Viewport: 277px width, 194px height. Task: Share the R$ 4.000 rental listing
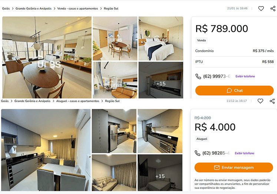[x=272, y=101]
